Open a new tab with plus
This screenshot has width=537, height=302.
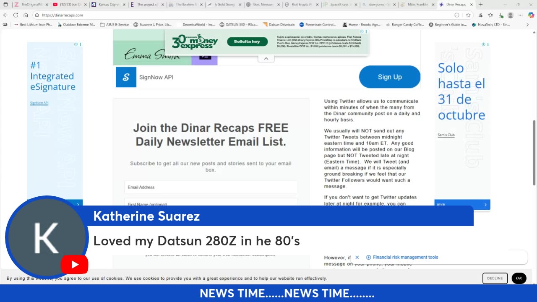[481, 5]
